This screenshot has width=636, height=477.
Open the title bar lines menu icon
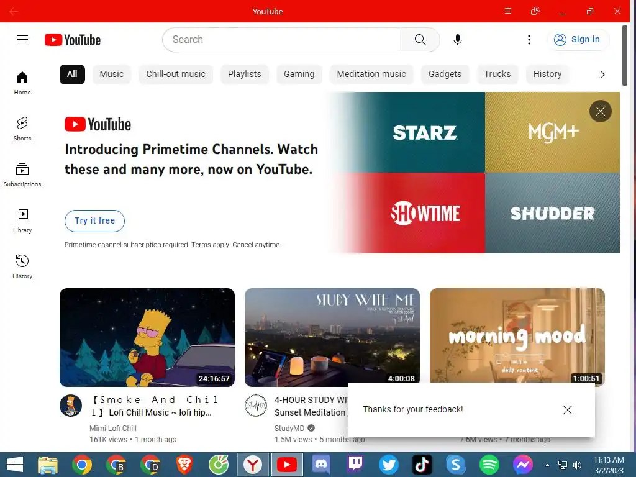coord(508,11)
